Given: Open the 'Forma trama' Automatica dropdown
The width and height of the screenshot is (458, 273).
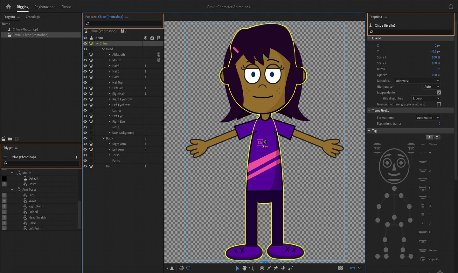Looking at the screenshot, I should tap(428, 118).
